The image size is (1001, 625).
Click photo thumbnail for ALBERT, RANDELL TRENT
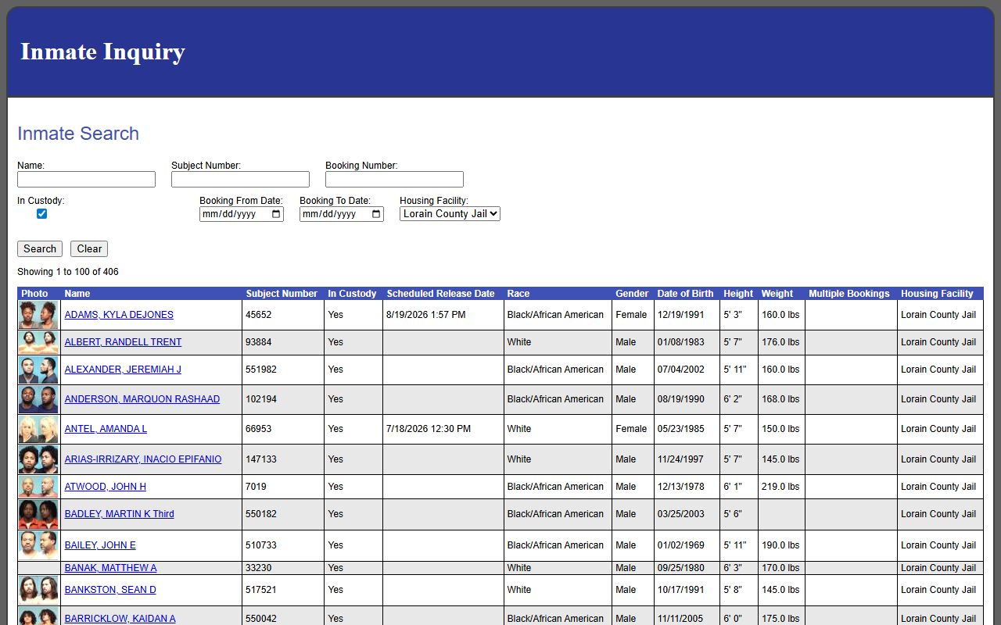tap(38, 342)
